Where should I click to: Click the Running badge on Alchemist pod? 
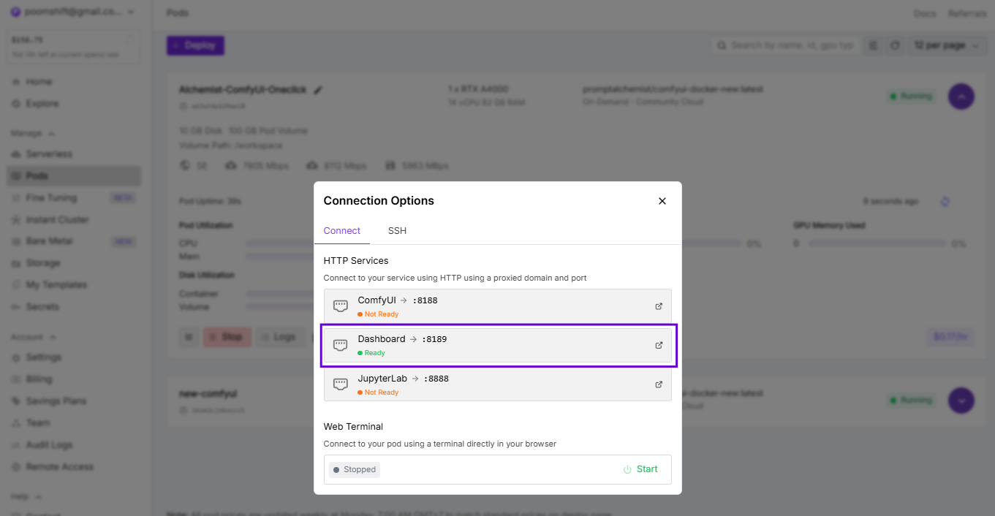pos(911,96)
